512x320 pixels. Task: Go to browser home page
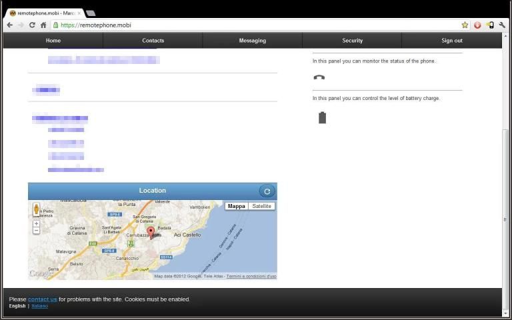43,25
